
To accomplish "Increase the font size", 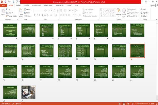I will tap(52, 11).
